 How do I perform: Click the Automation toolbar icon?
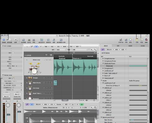29,40
